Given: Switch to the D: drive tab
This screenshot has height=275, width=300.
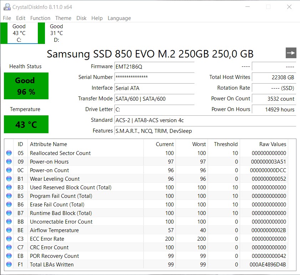Looking at the screenshot, I should (56, 33).
